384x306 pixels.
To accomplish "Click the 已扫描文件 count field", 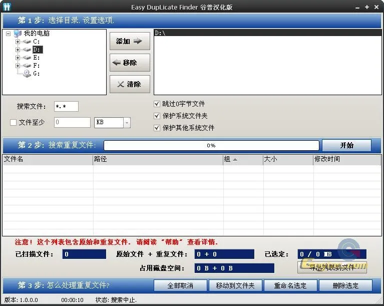I will point(84,254).
